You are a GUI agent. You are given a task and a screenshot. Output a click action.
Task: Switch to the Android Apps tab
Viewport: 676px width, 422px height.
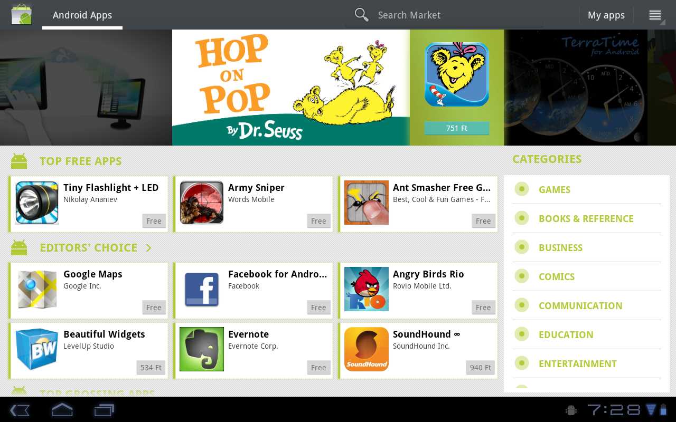(82, 15)
